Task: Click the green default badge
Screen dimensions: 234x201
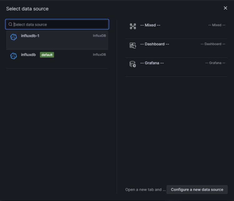Action: pyautogui.click(x=47, y=55)
